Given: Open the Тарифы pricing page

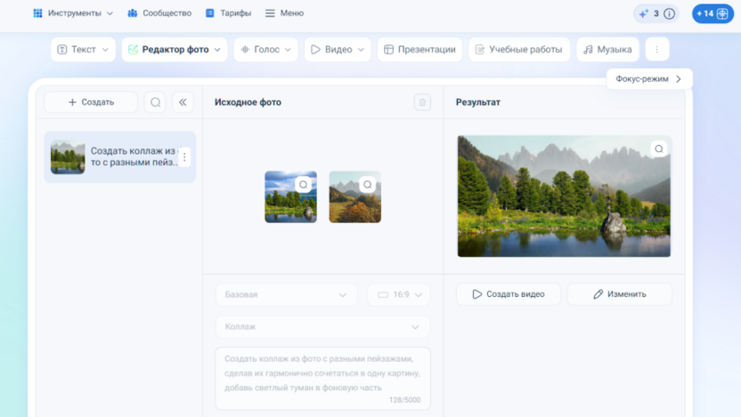Looking at the screenshot, I should click(x=228, y=13).
